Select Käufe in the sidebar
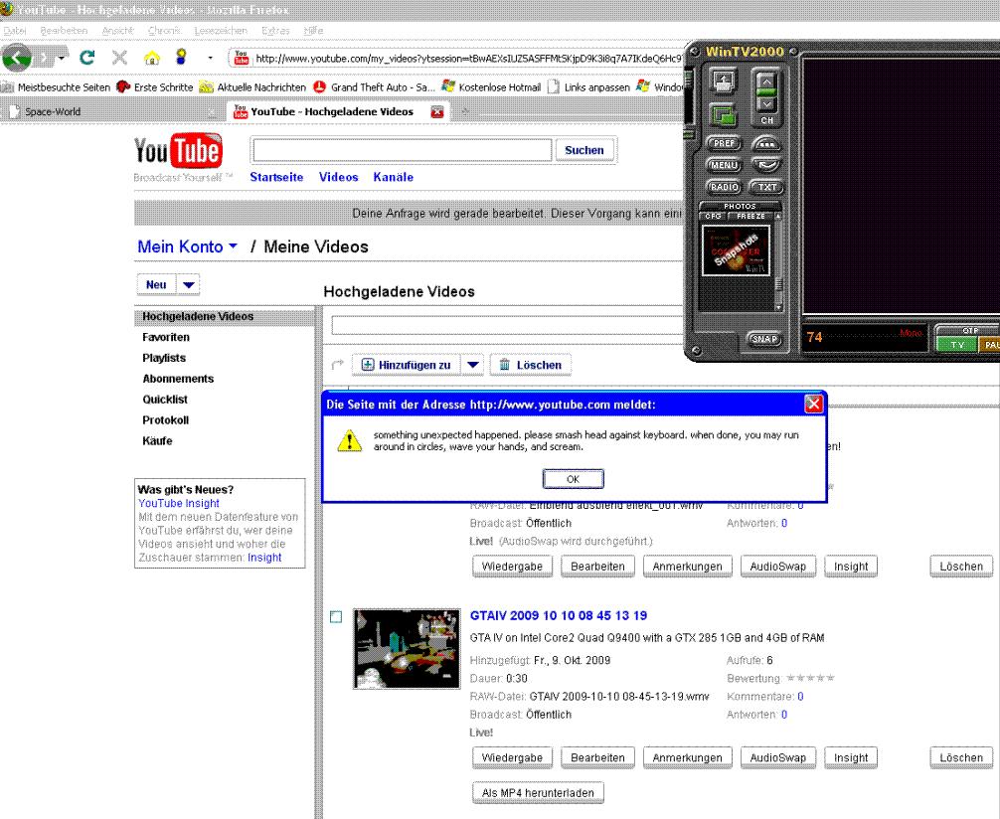This screenshot has width=1000, height=819. [x=157, y=440]
